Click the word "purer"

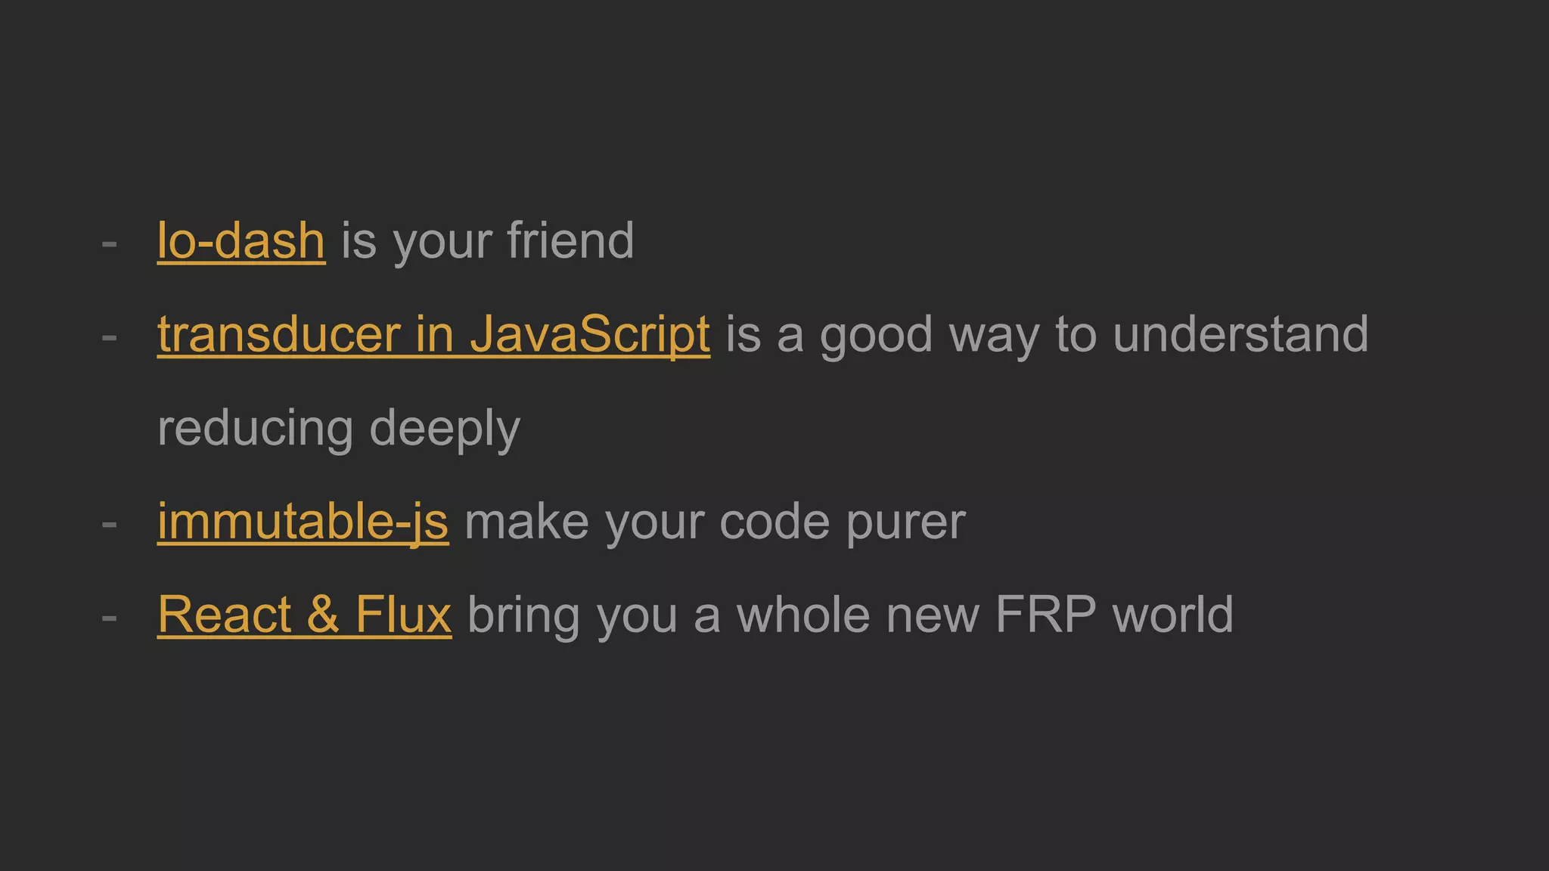point(906,524)
